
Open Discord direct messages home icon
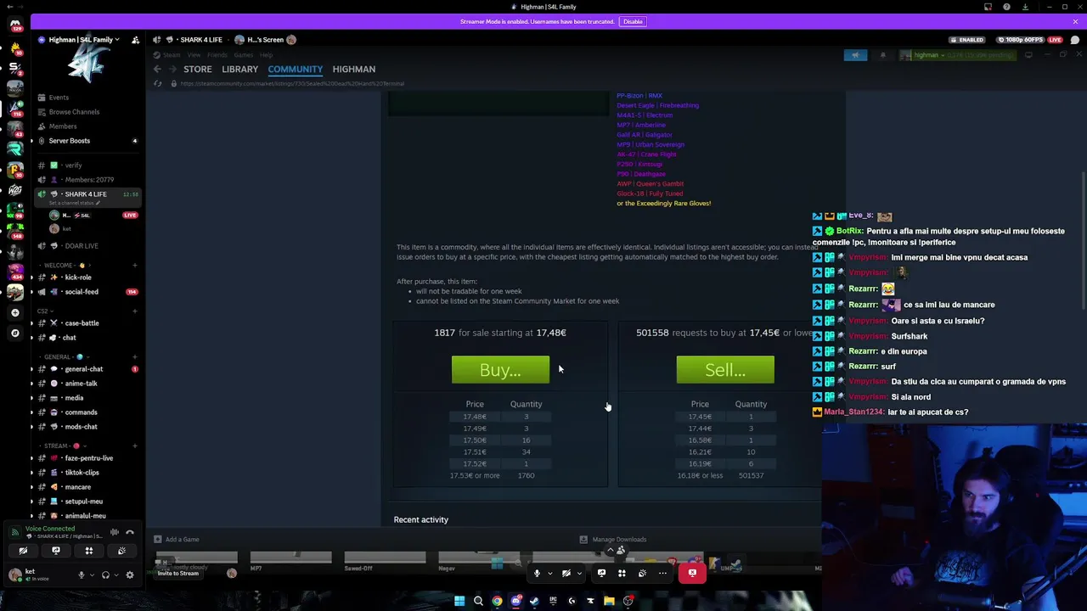[x=14, y=25]
